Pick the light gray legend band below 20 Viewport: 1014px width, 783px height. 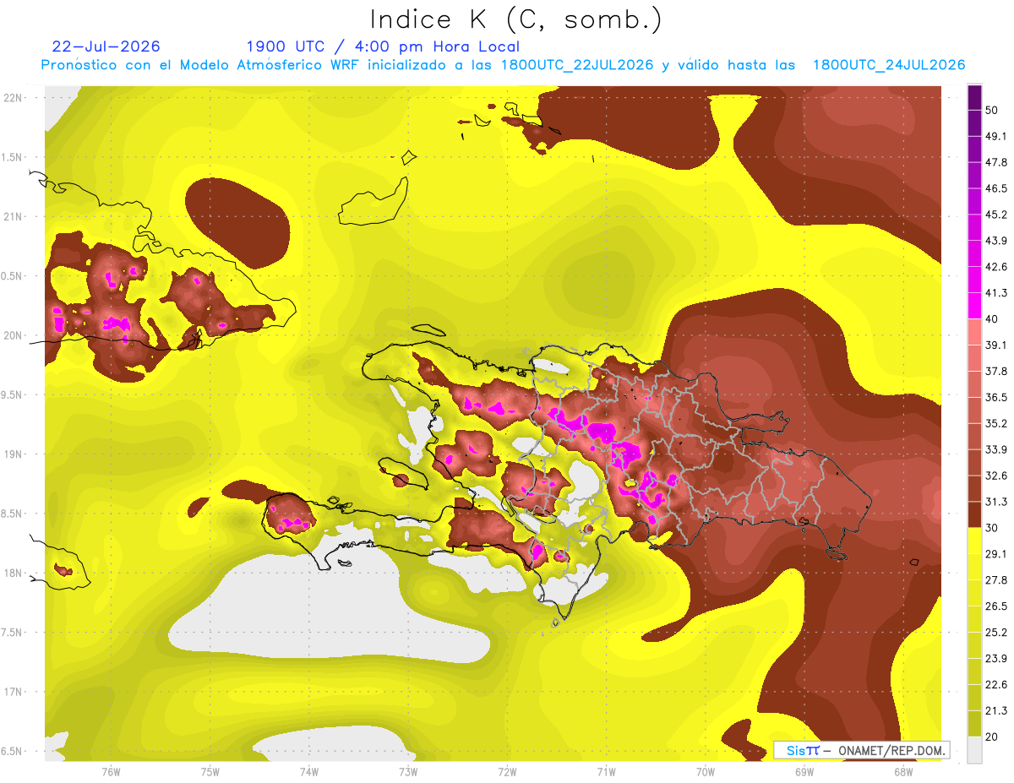[x=974, y=750]
